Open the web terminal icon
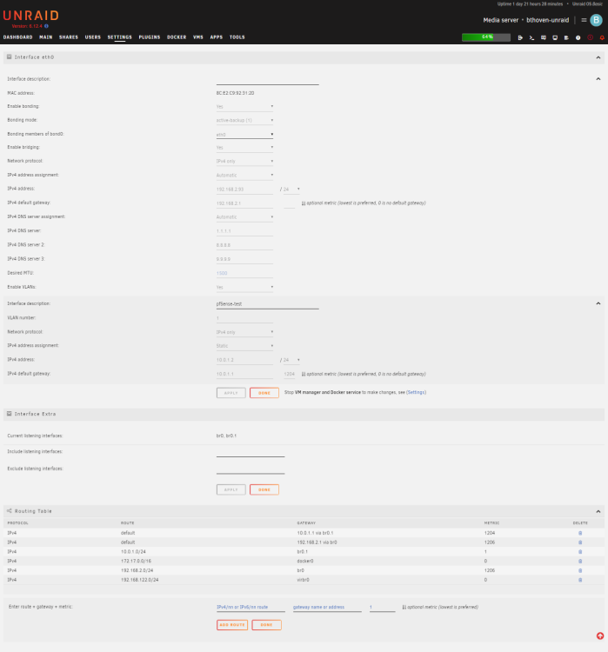 tap(531, 37)
